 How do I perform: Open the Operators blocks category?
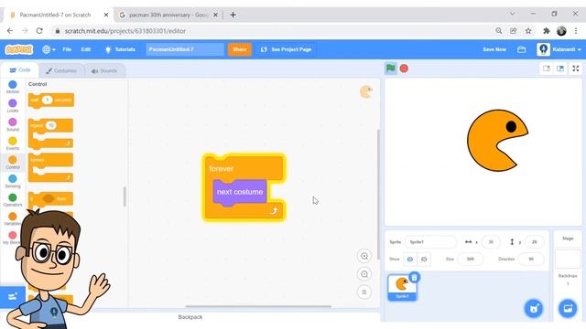coord(12,200)
